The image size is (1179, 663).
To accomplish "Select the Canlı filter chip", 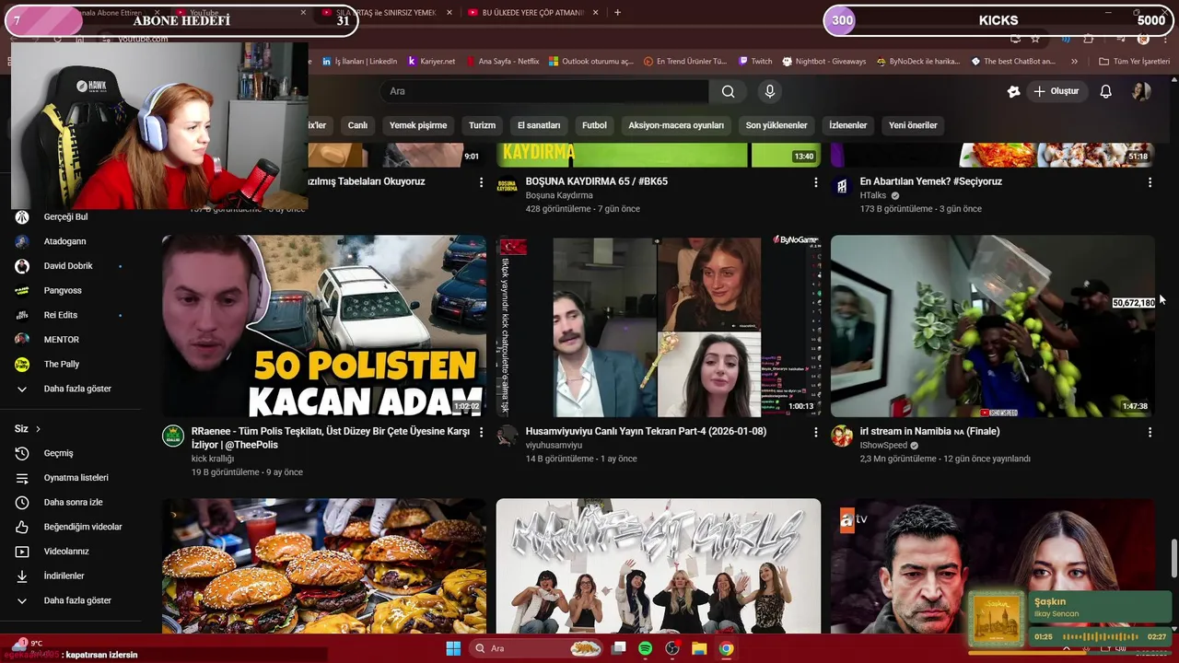I will 357,125.
